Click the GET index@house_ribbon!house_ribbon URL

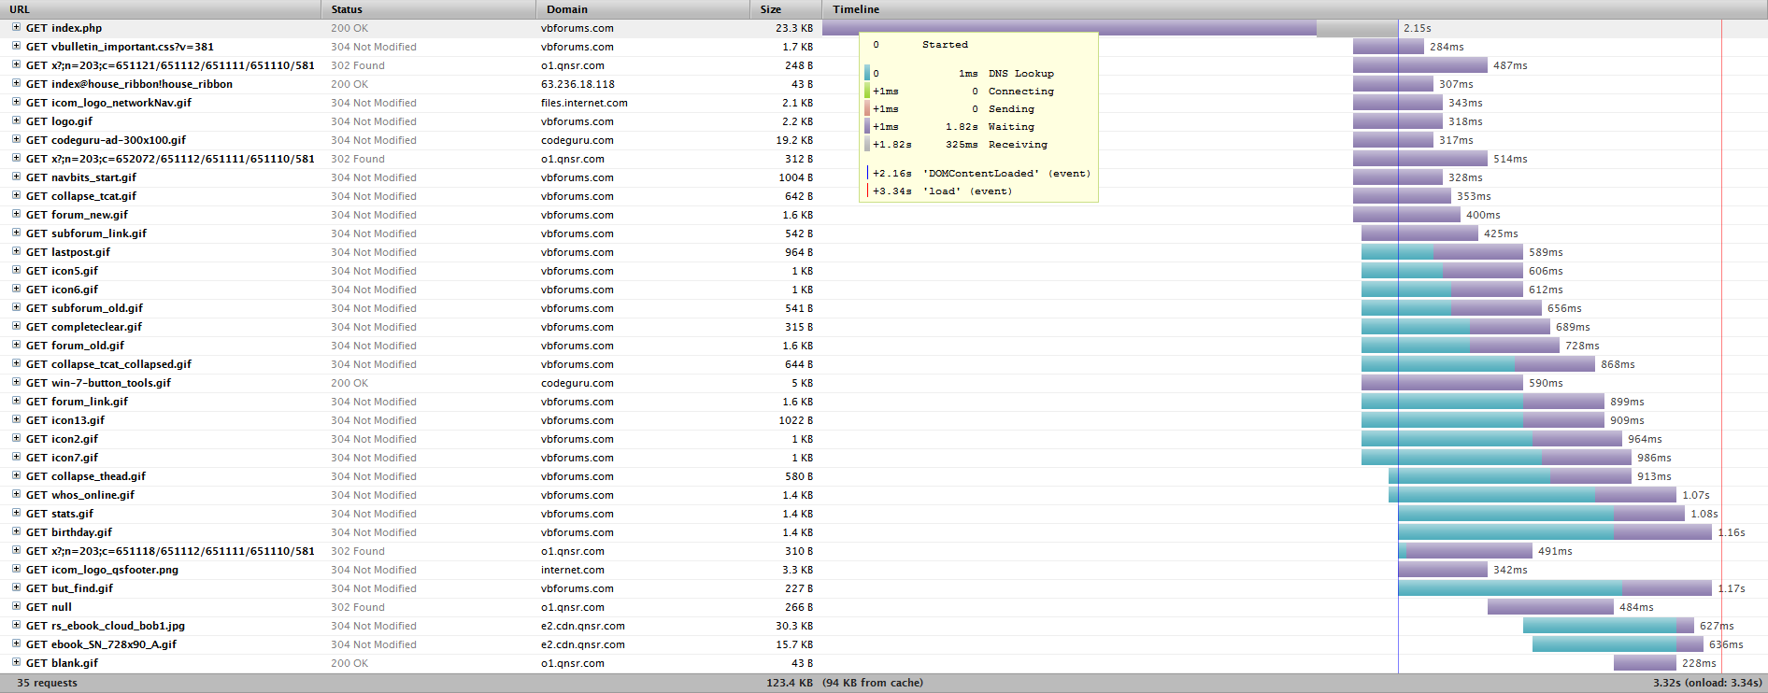(x=129, y=84)
